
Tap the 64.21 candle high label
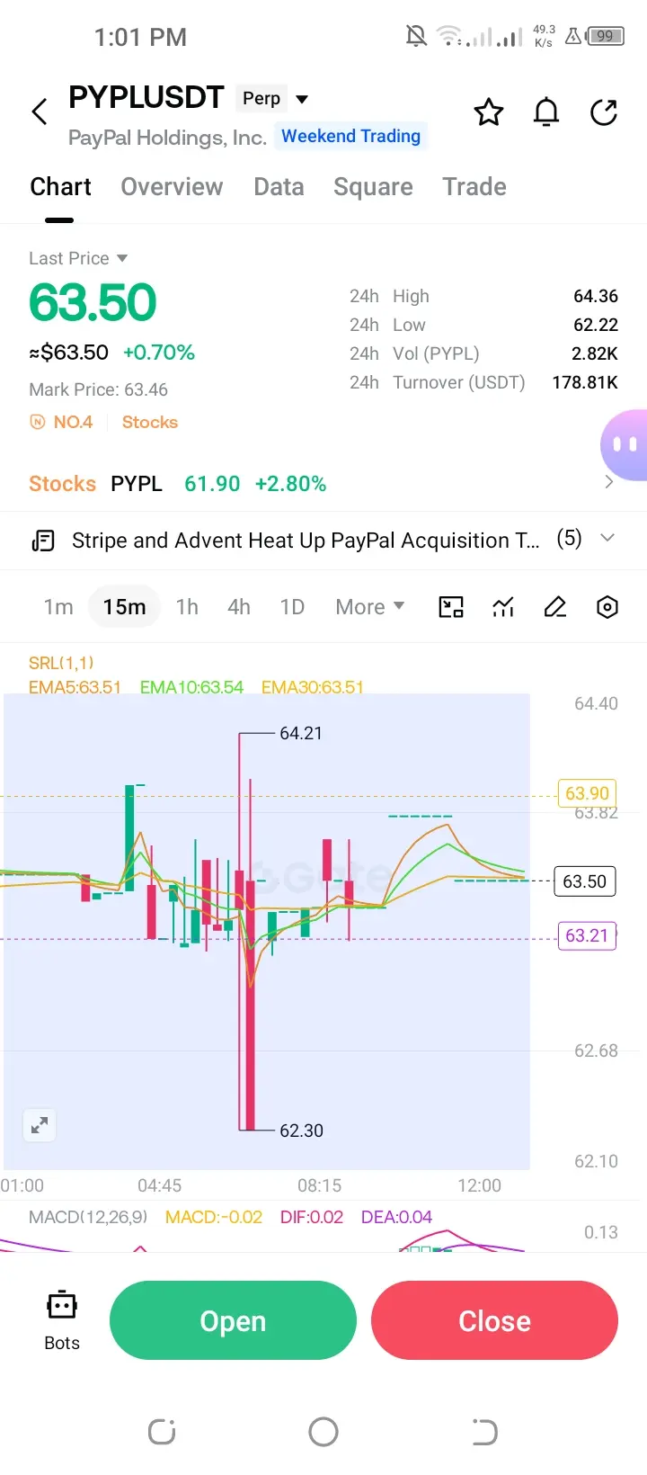[301, 733]
